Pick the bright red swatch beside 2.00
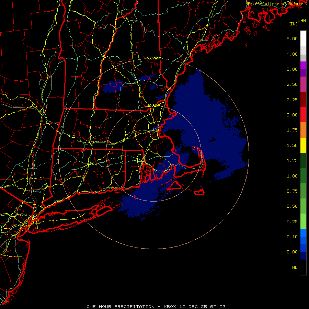The height and width of the screenshot is (309, 309). point(303,115)
